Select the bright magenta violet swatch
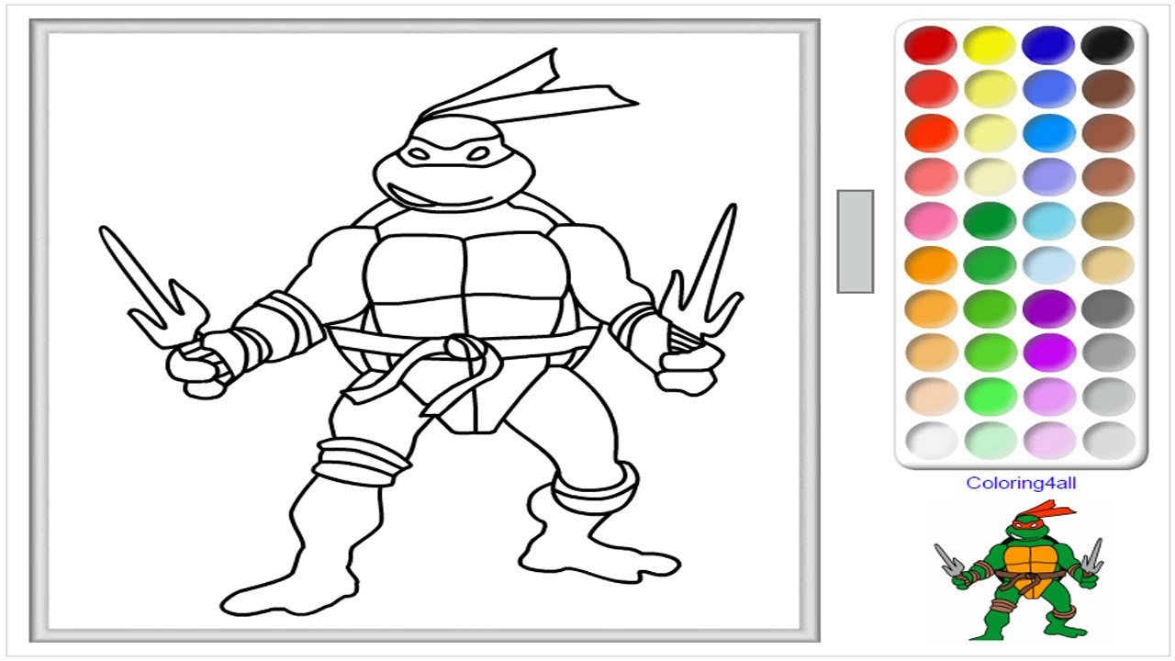Viewport: 1175px width, 661px height. pyautogui.click(x=1048, y=353)
